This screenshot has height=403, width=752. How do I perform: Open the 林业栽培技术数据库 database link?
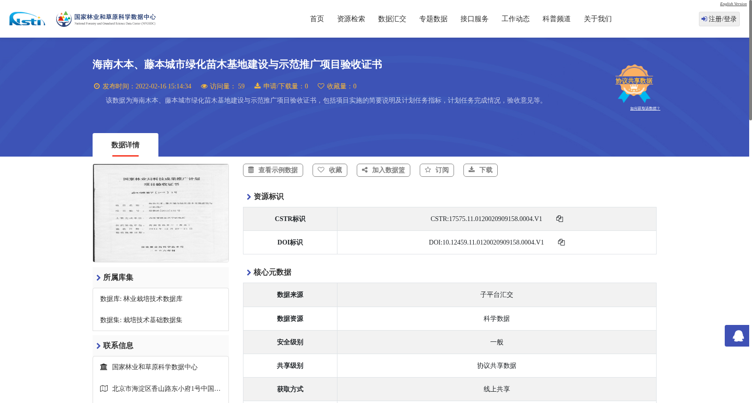pos(153,299)
